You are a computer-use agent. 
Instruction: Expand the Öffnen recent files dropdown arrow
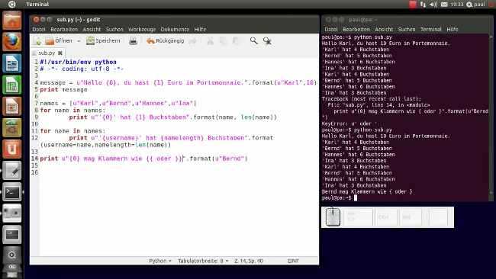point(79,41)
